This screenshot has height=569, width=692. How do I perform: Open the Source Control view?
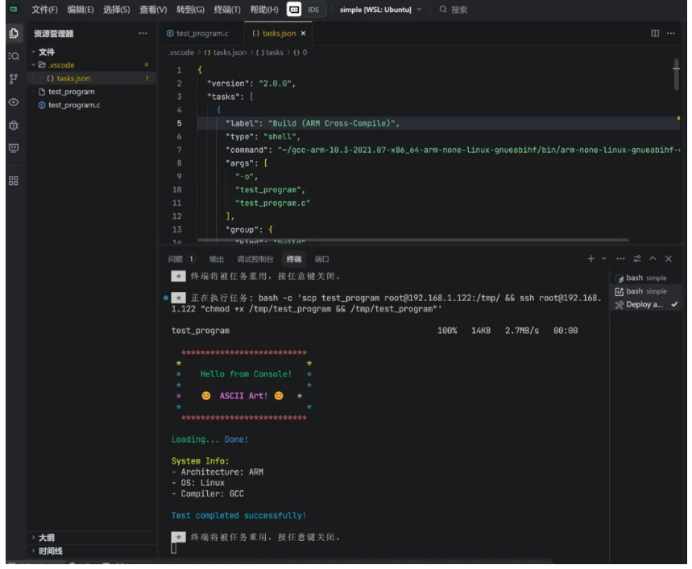(13, 80)
